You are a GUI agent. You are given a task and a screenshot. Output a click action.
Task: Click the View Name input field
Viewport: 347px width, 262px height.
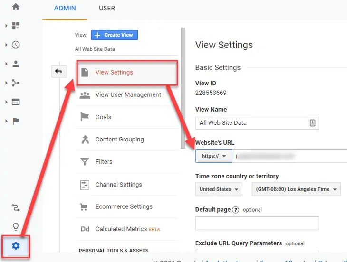point(252,122)
